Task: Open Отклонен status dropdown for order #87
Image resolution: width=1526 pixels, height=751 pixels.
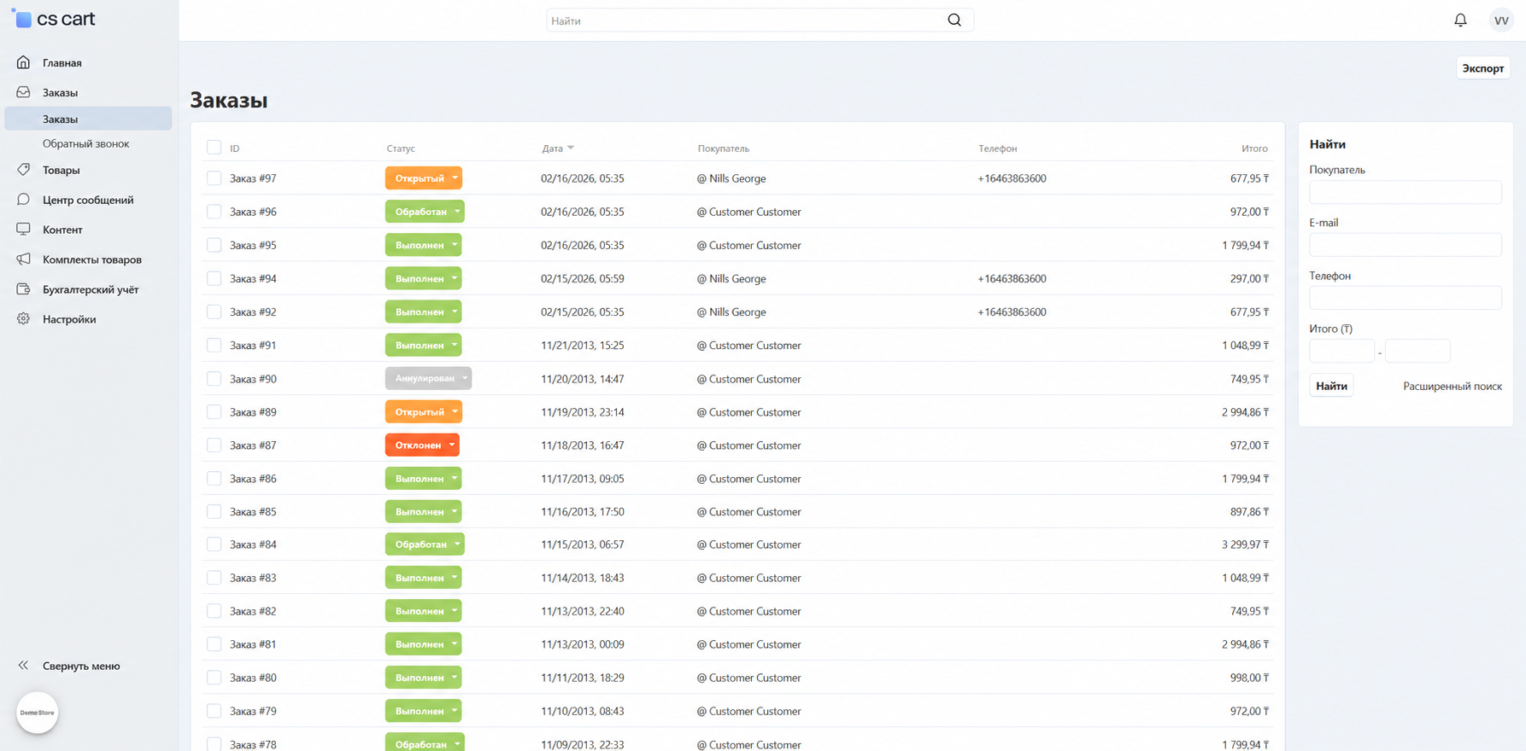Action: point(422,445)
